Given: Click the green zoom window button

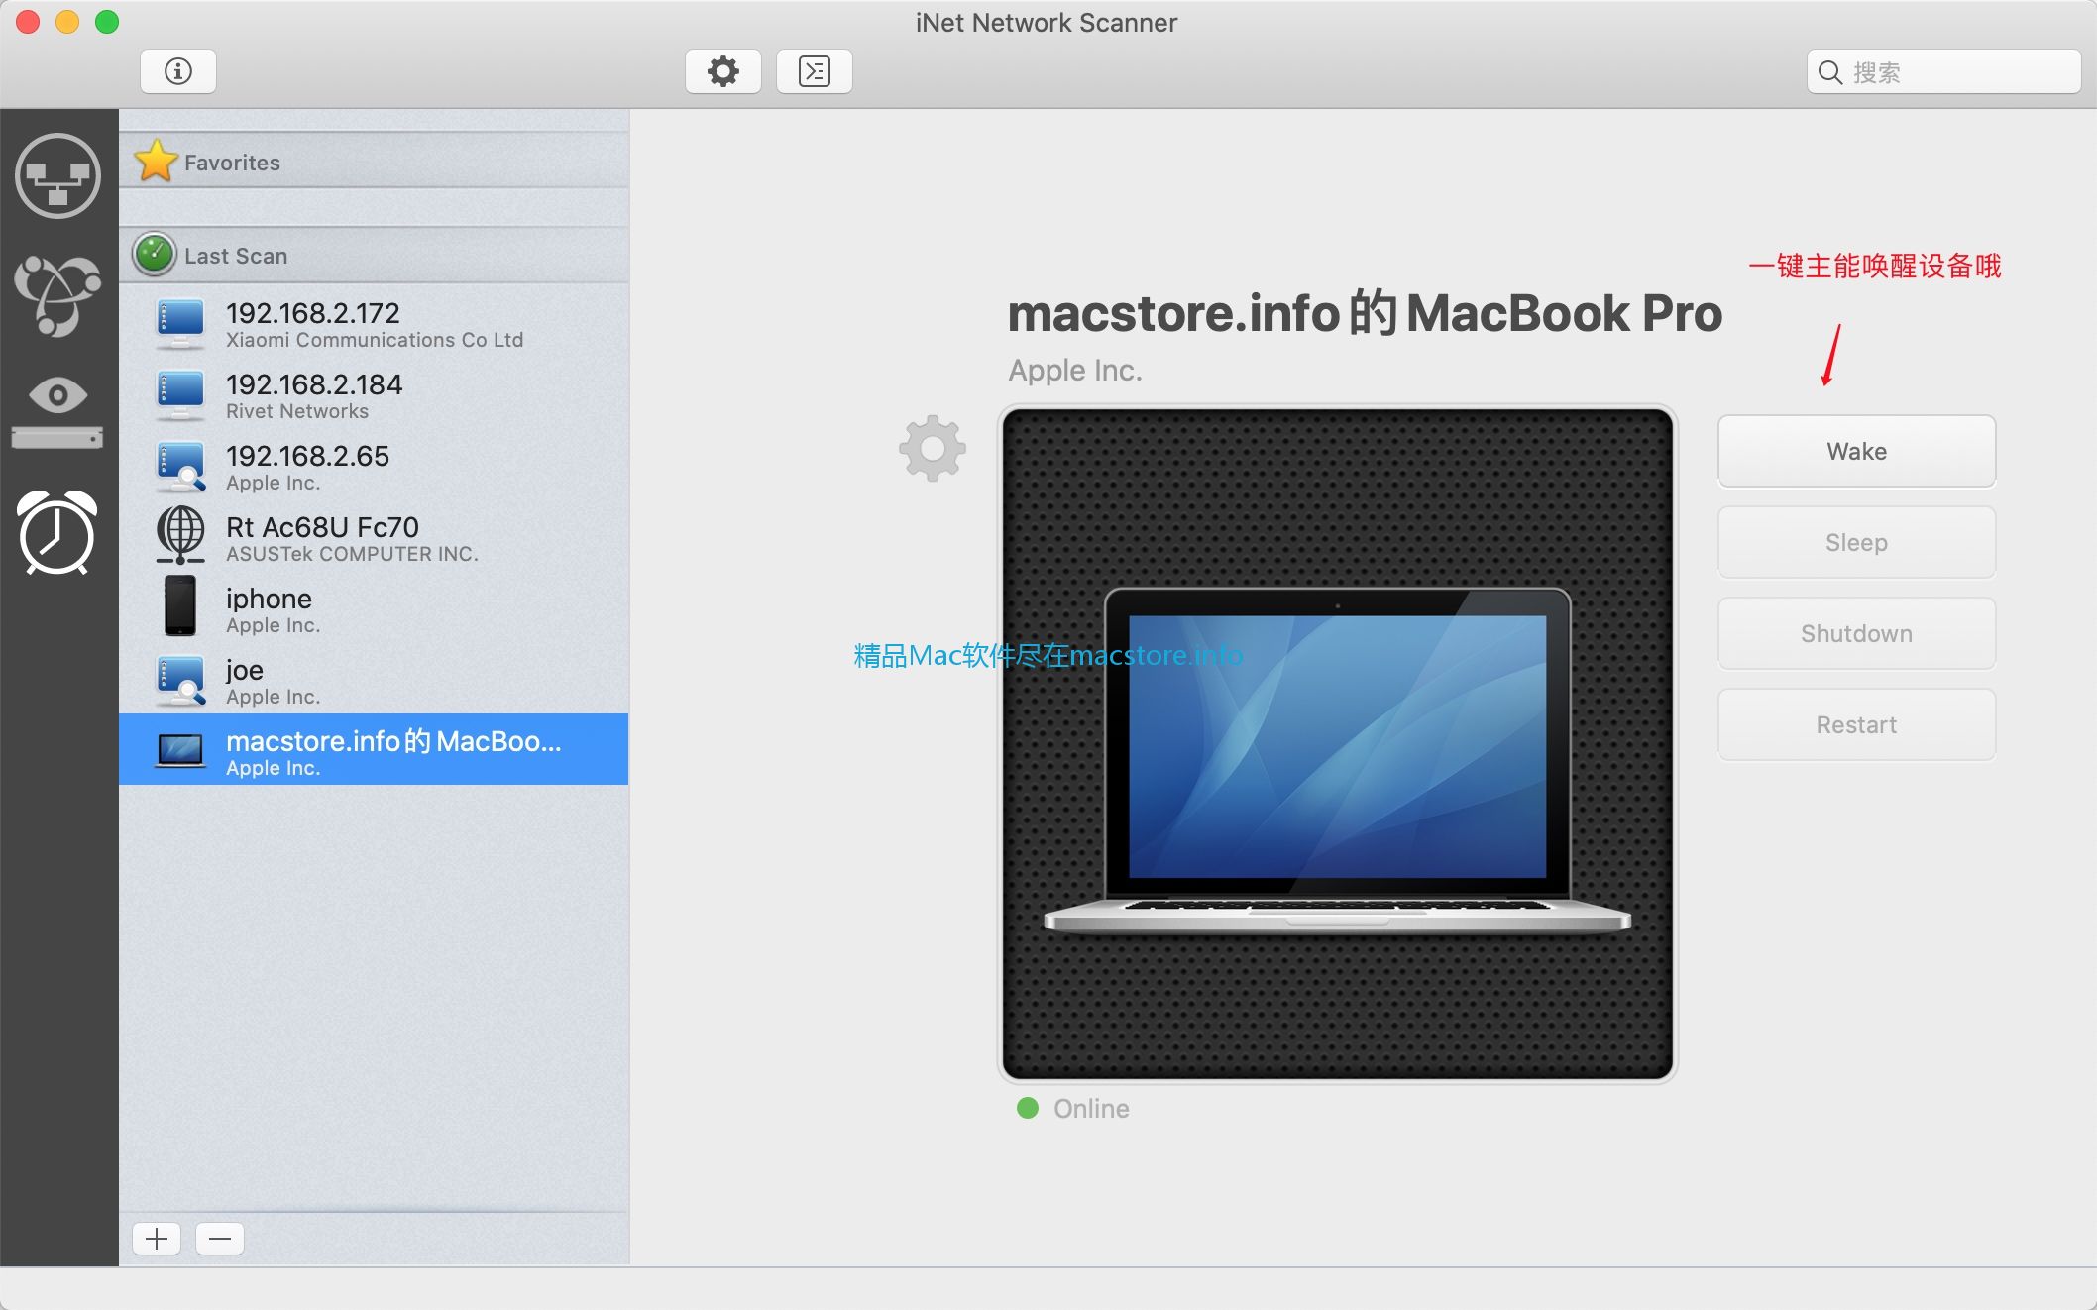Looking at the screenshot, I should click(x=107, y=22).
